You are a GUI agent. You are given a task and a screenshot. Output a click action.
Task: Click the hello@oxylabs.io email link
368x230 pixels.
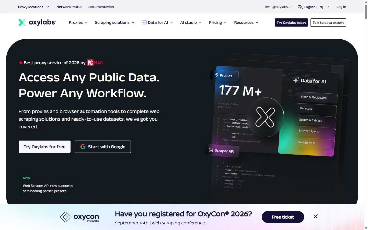pyautogui.click(x=278, y=7)
